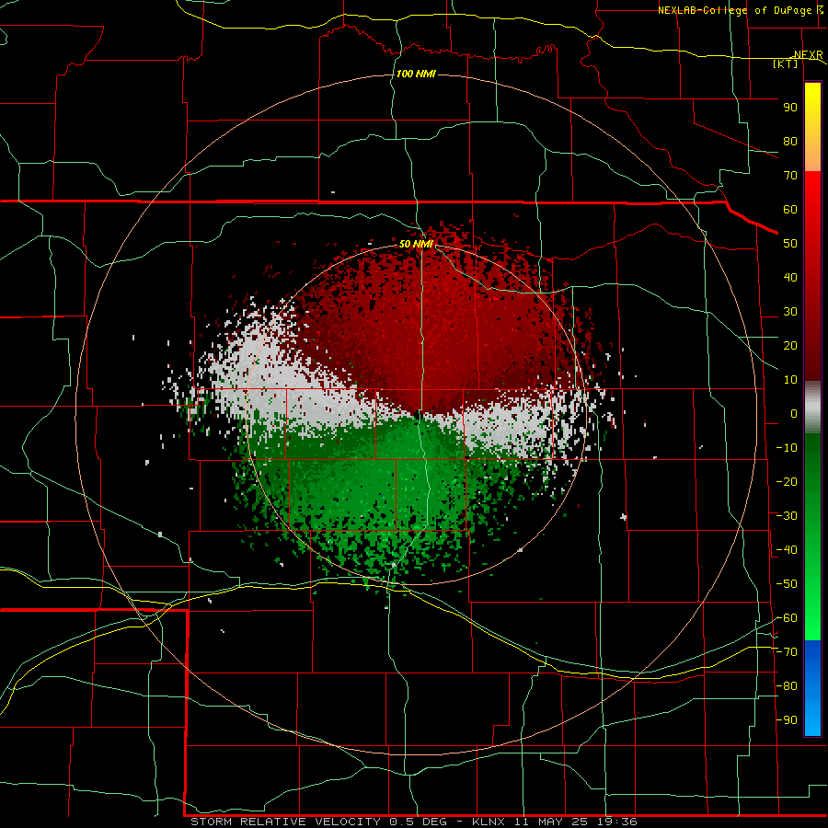Click the "NEXR" label above the scale
This screenshot has width=828, height=828.
tap(809, 55)
